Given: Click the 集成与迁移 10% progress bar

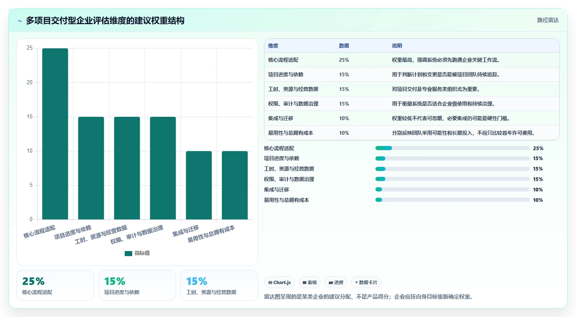Looking at the screenshot, I should tap(452, 190).
